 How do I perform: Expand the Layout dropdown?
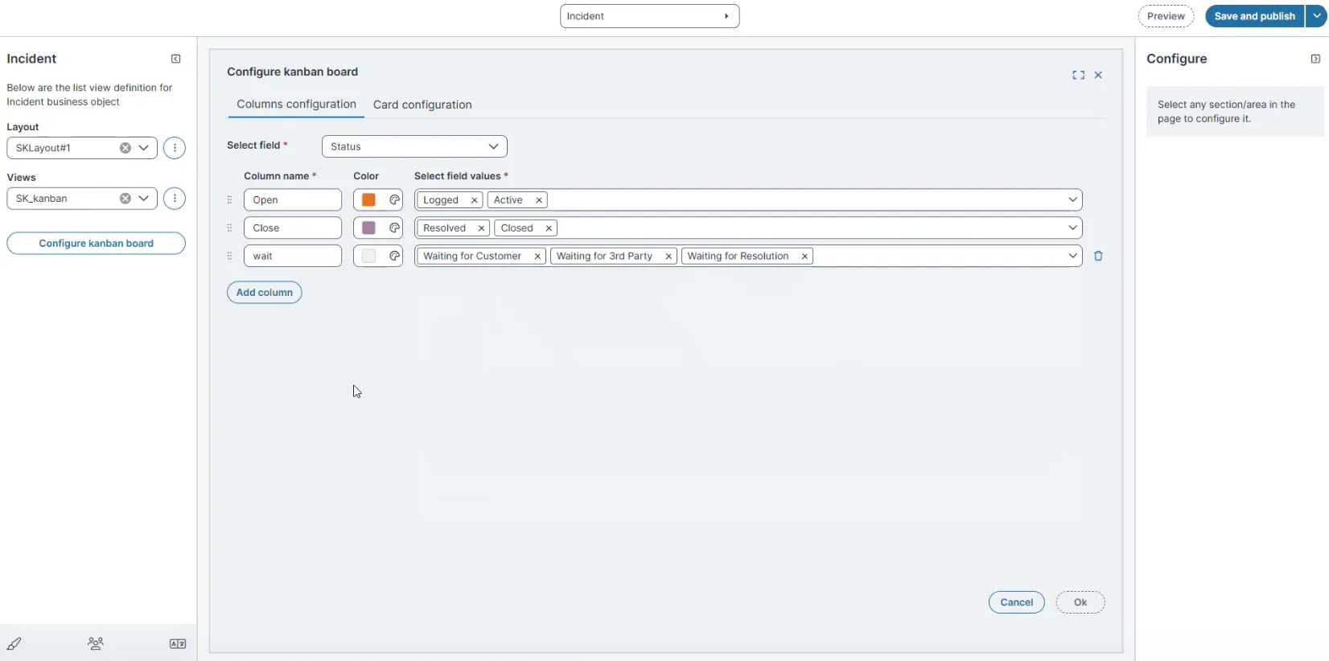(x=144, y=148)
